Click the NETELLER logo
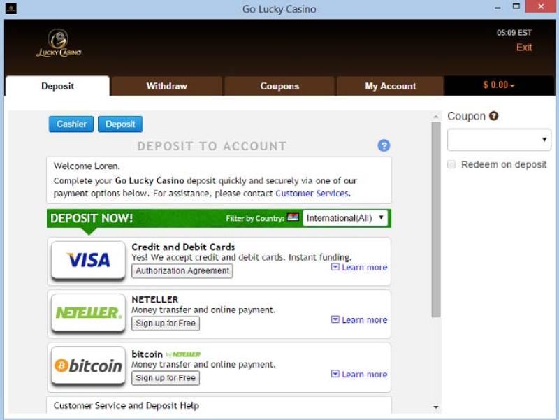This screenshot has width=559, height=420. [x=88, y=313]
